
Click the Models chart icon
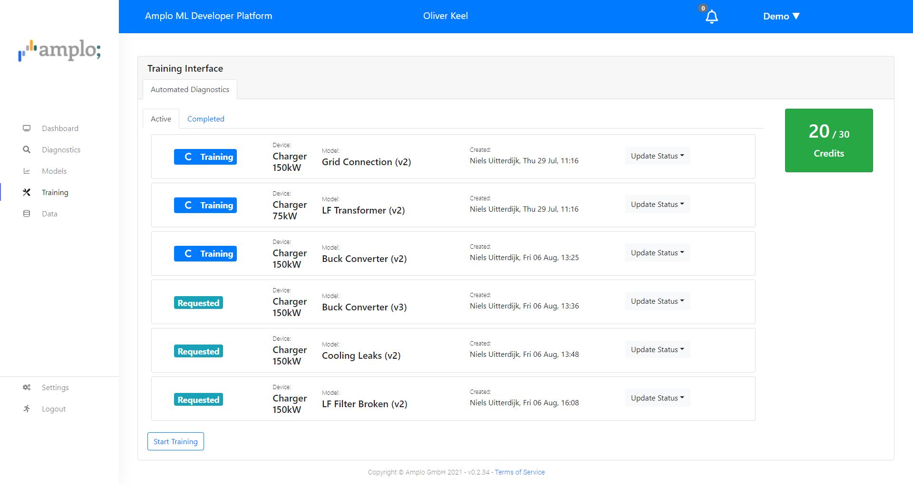27,171
